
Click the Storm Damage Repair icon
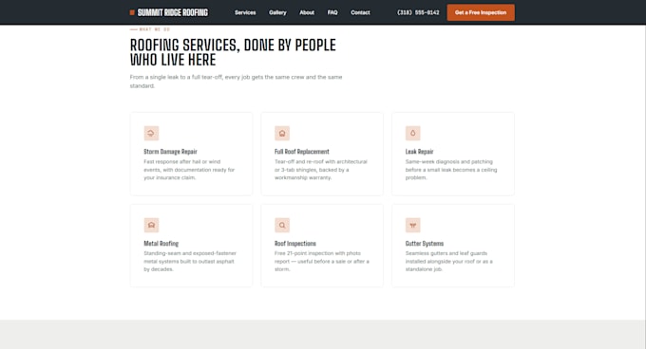(151, 133)
